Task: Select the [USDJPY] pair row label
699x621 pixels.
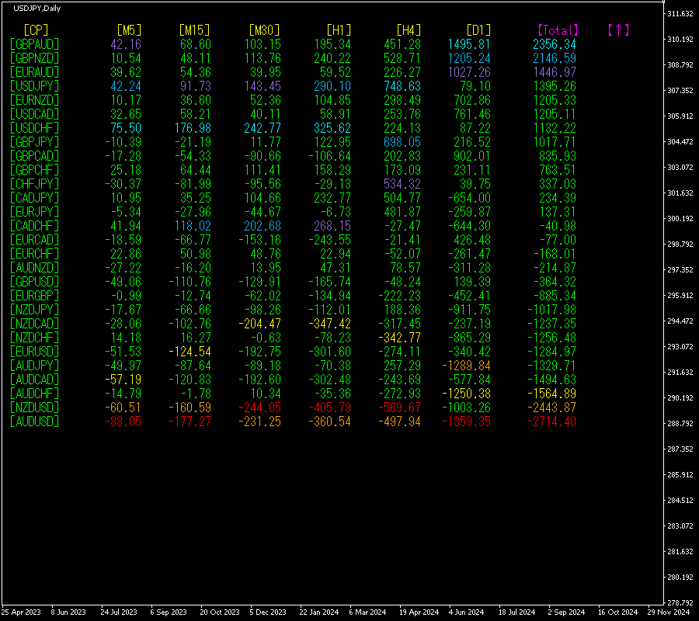Action: click(34, 86)
